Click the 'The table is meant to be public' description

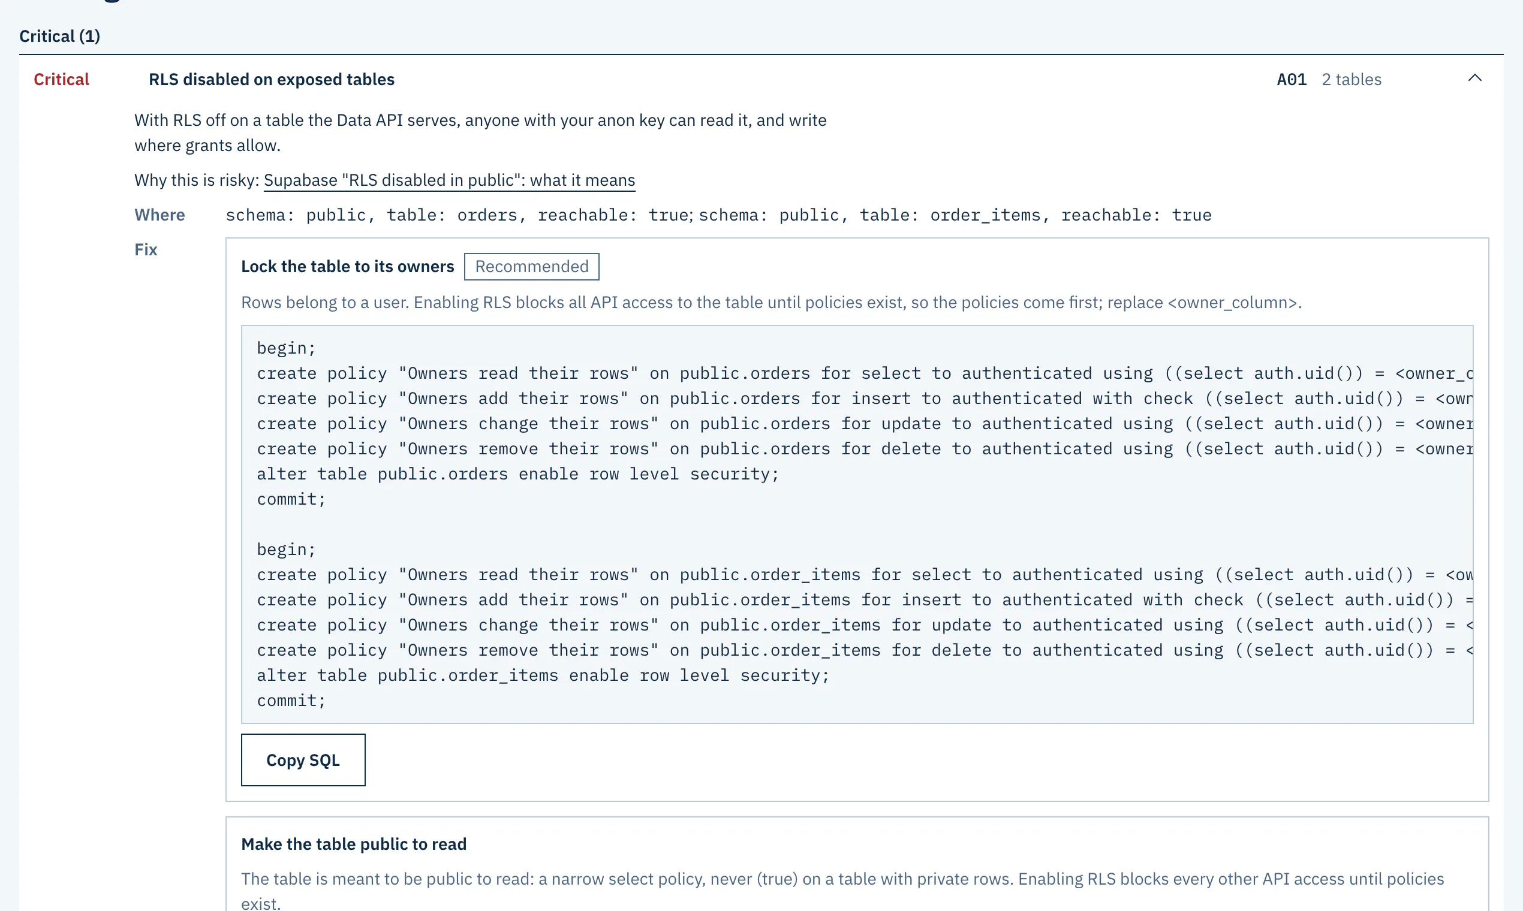[842, 890]
